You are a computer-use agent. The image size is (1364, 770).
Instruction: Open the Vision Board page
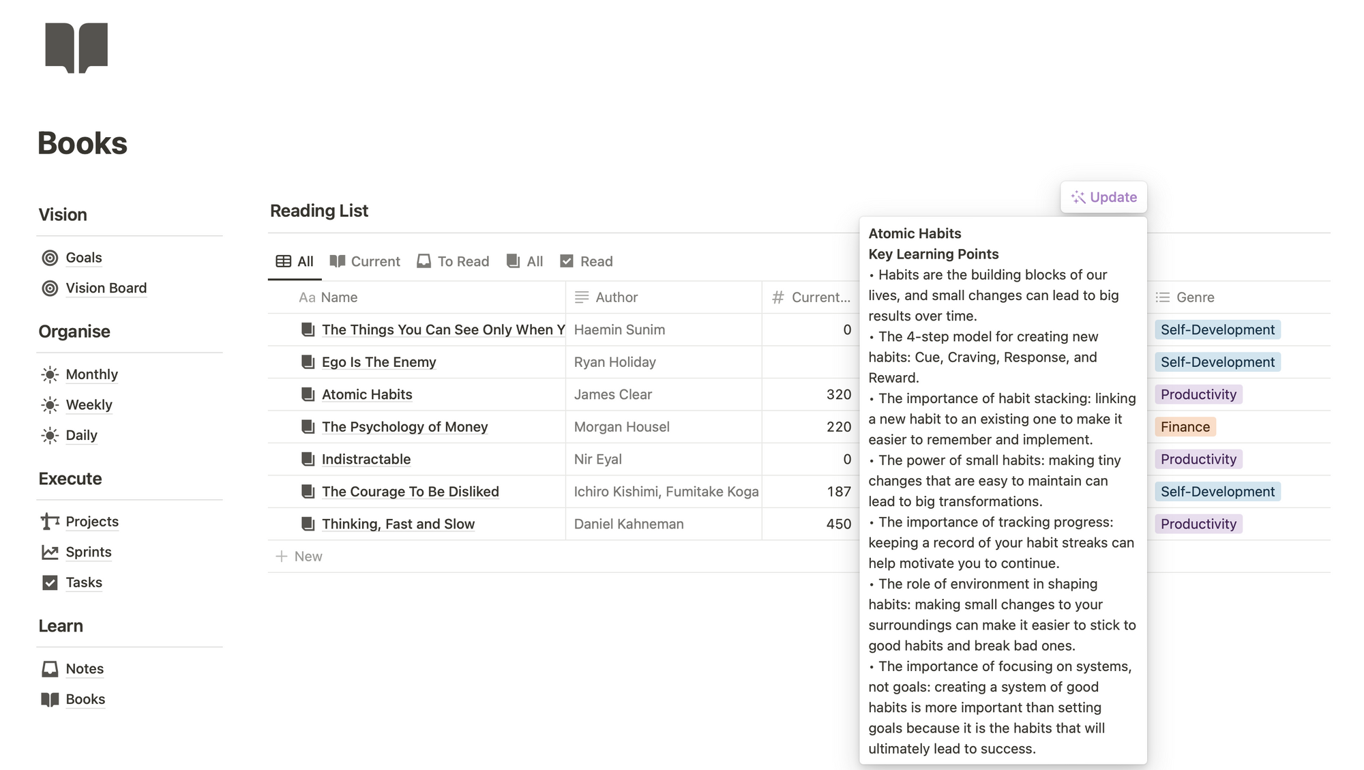(106, 288)
